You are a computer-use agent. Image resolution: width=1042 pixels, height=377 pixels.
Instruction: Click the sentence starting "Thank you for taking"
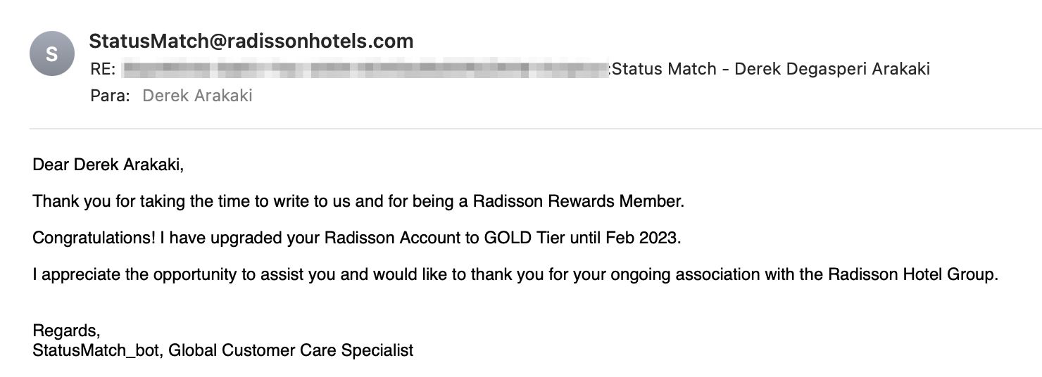(358, 202)
